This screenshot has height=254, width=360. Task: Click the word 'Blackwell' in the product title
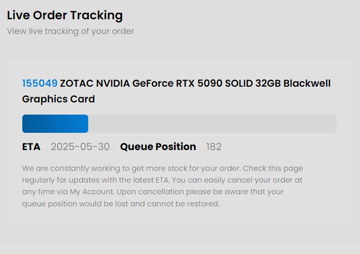[x=307, y=83]
